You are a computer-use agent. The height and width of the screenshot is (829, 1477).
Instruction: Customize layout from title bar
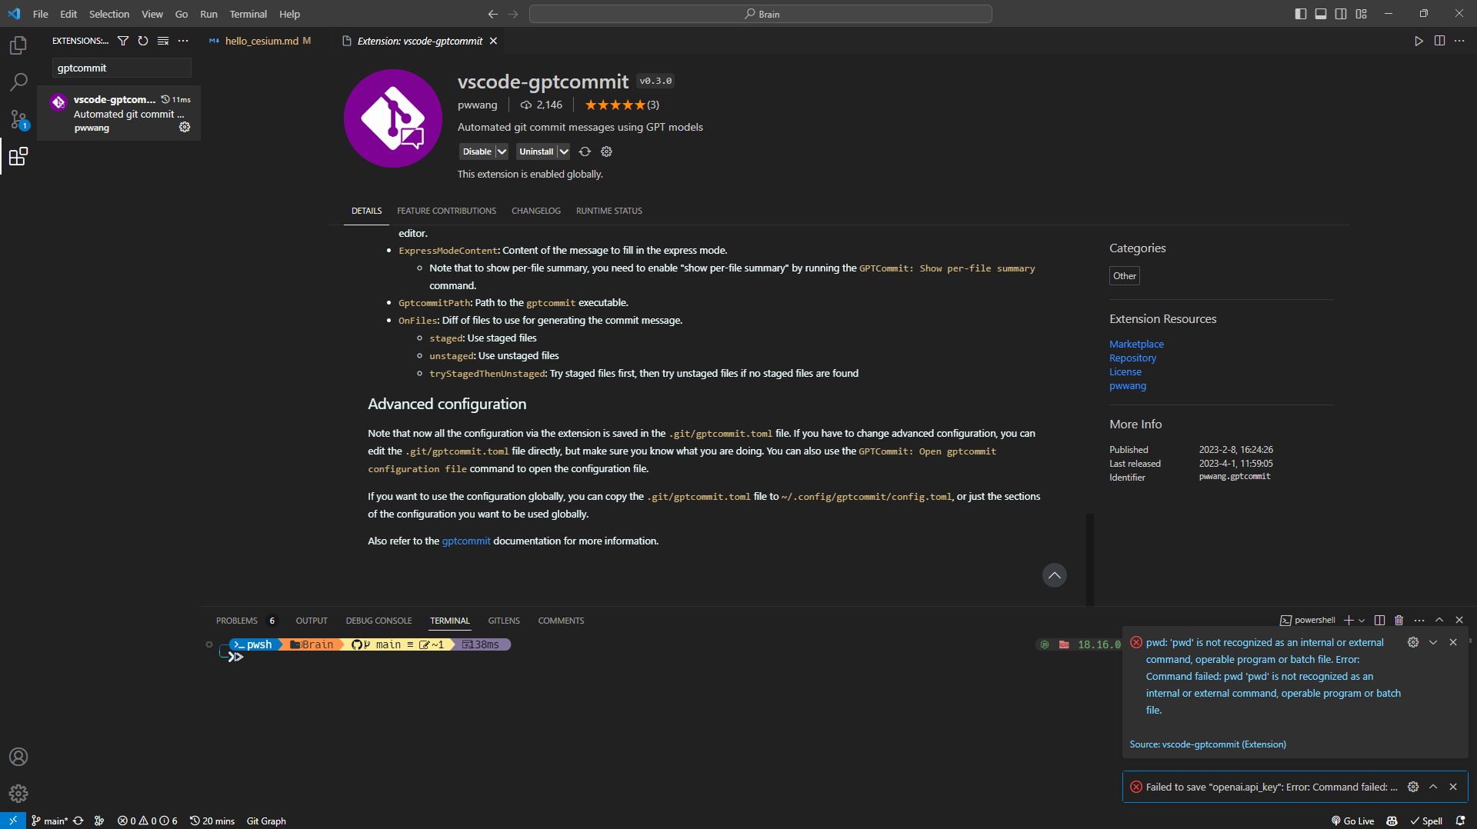pos(1361,14)
